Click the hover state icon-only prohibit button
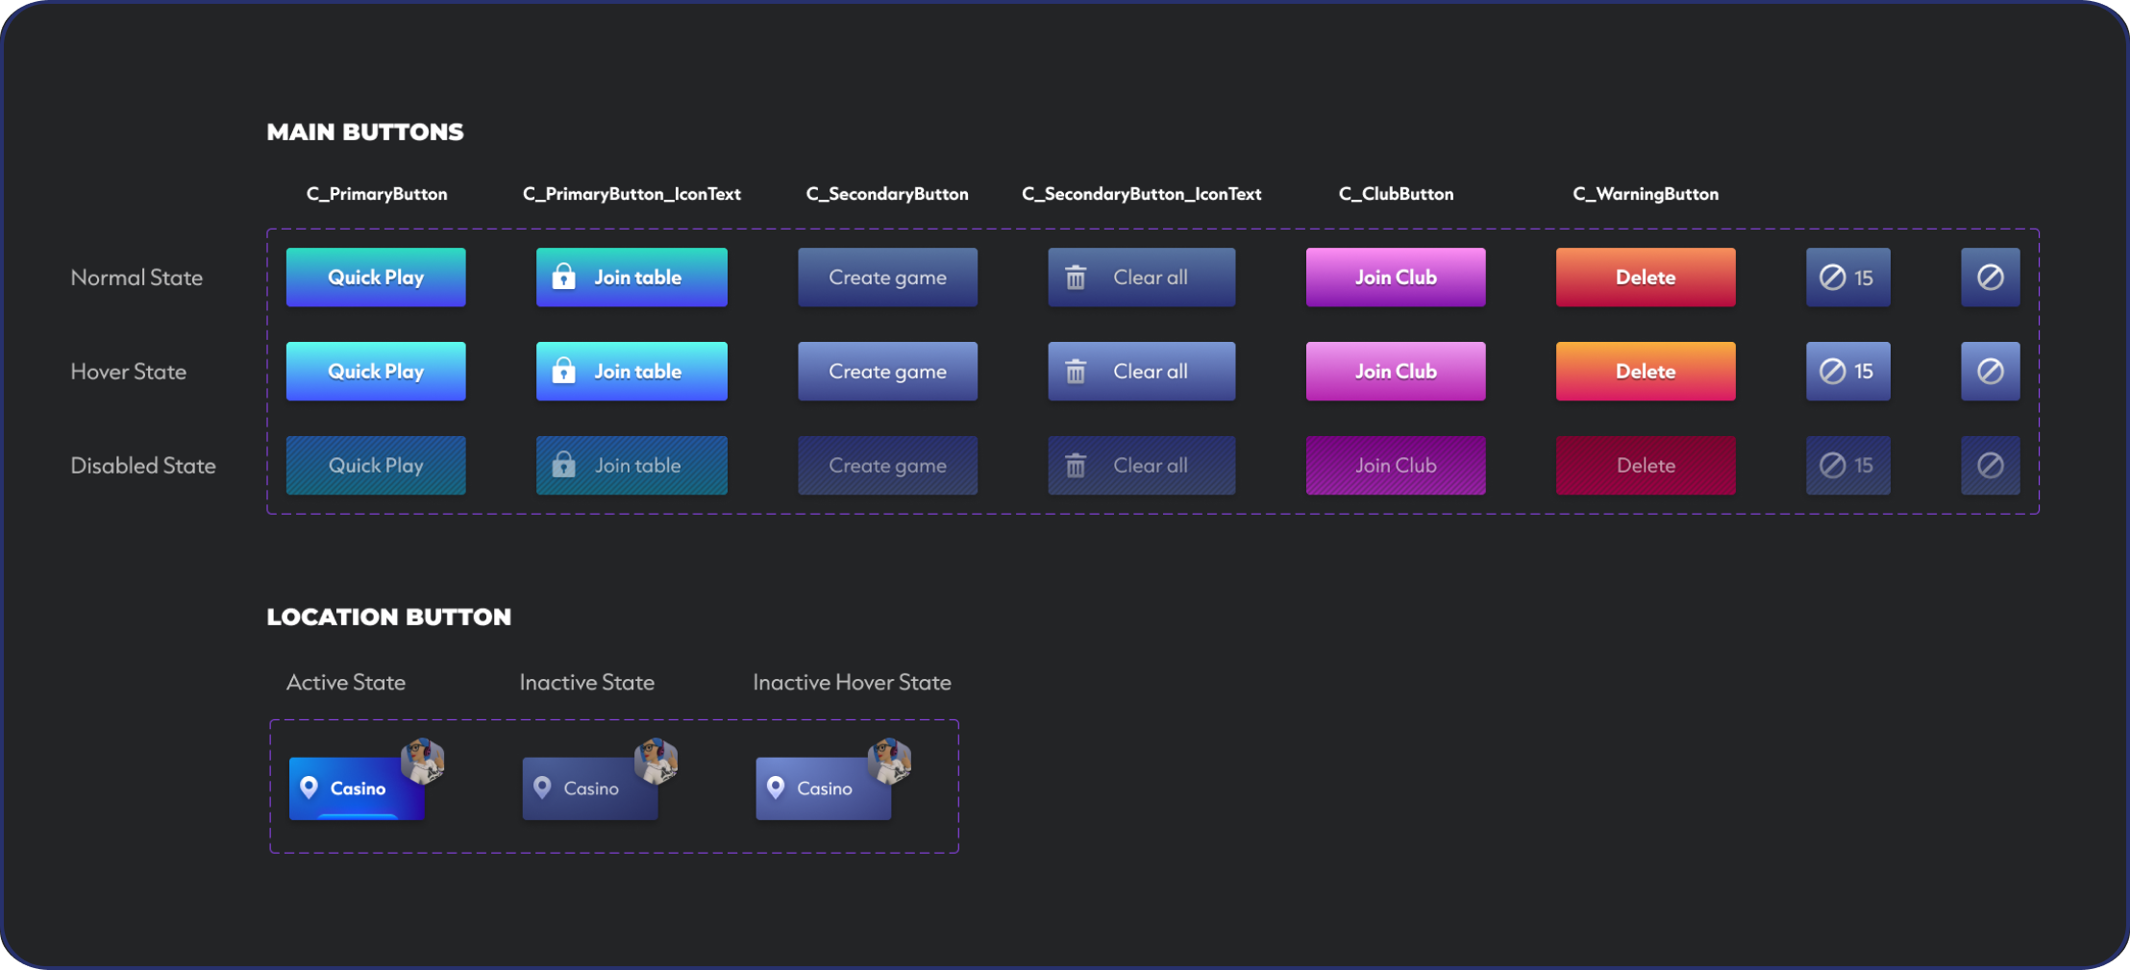Screen dimensions: 2130x970 (x=1991, y=372)
